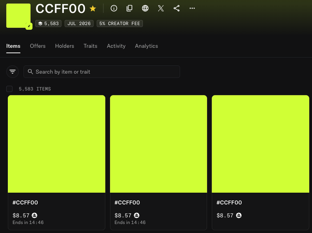Click the collection avatar color swatch

(18, 16)
